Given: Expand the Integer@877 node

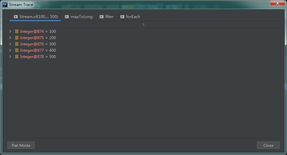Looking at the screenshot, I should point(10,50).
